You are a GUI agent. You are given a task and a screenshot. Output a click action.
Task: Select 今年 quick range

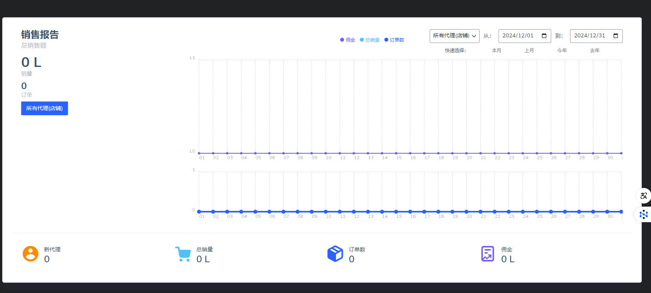point(562,51)
